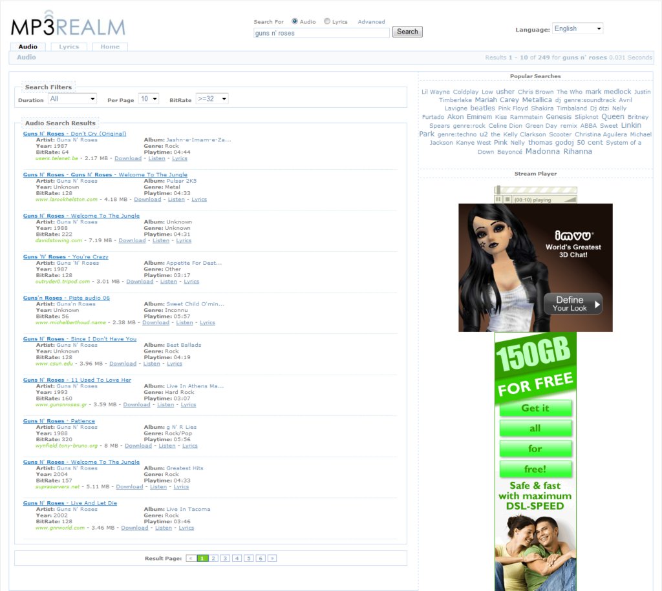662x591 pixels.
Task: Go to result page 3
Action: click(x=226, y=559)
